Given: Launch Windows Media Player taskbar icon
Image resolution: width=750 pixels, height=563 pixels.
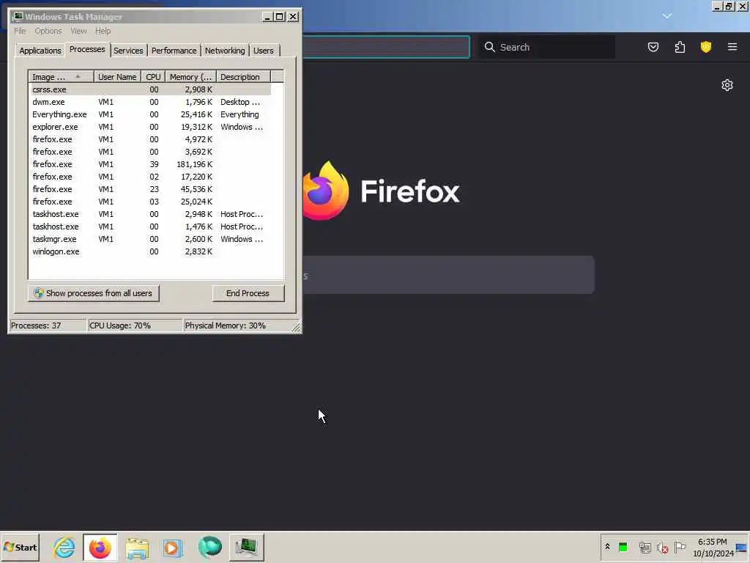Looking at the screenshot, I should 173,547.
